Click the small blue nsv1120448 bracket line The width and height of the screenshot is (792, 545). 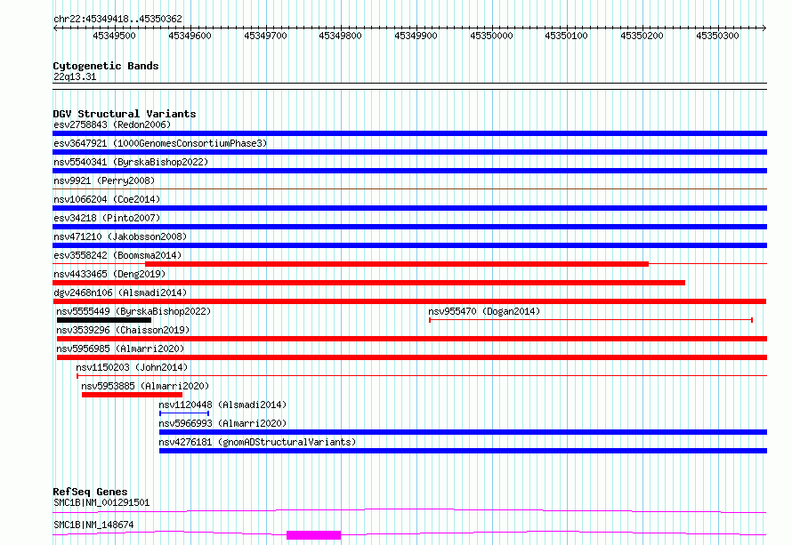pyautogui.click(x=184, y=413)
